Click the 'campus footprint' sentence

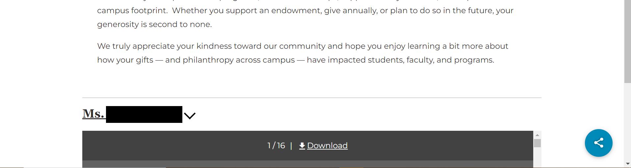coord(305,11)
